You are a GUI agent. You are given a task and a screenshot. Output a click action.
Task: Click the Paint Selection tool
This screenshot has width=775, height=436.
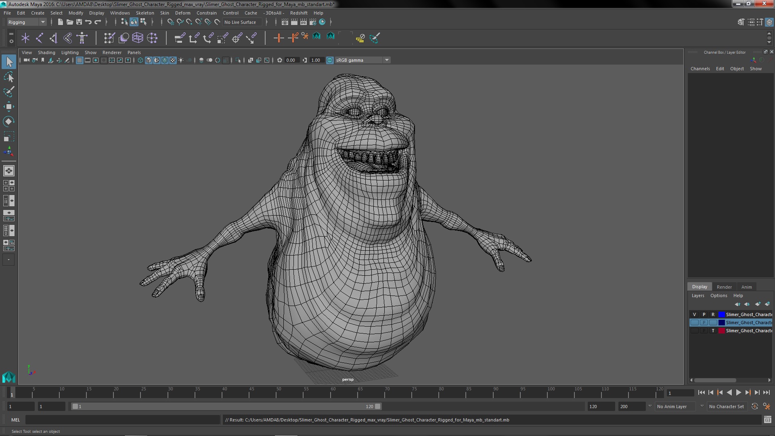pyautogui.click(x=8, y=92)
